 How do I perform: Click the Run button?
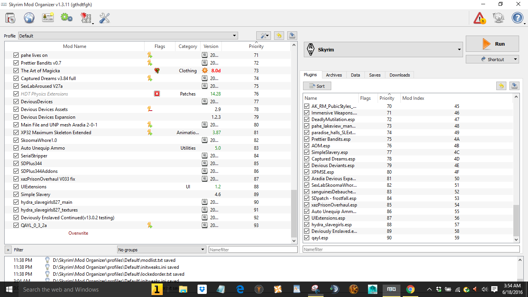492,44
